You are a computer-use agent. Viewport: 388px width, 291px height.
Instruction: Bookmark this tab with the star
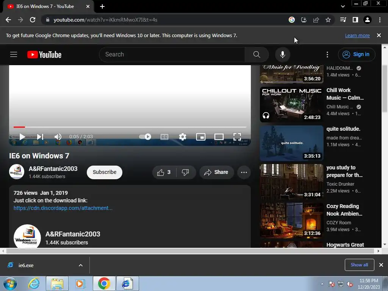point(328,20)
